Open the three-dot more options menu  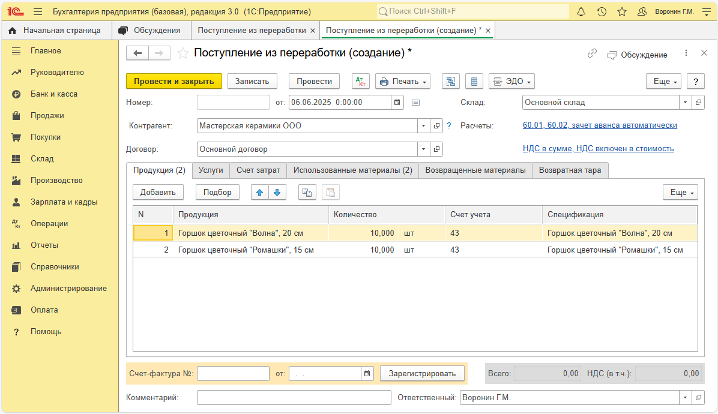click(x=686, y=53)
